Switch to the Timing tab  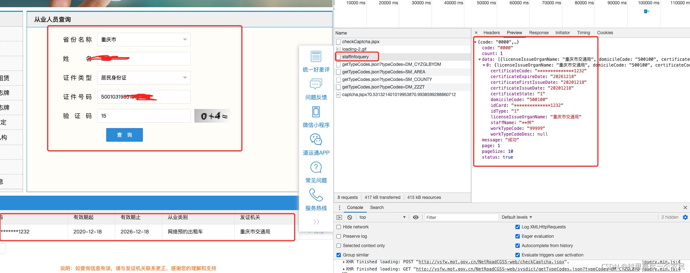coord(583,33)
